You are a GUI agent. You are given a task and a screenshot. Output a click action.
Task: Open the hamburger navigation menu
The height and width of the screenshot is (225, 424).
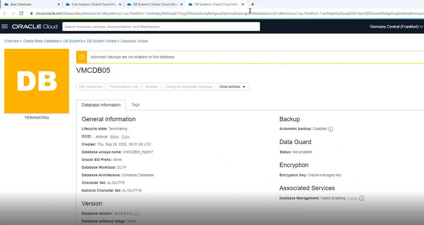5,27
